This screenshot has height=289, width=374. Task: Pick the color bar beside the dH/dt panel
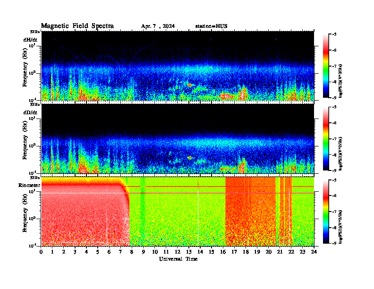pos(325,66)
